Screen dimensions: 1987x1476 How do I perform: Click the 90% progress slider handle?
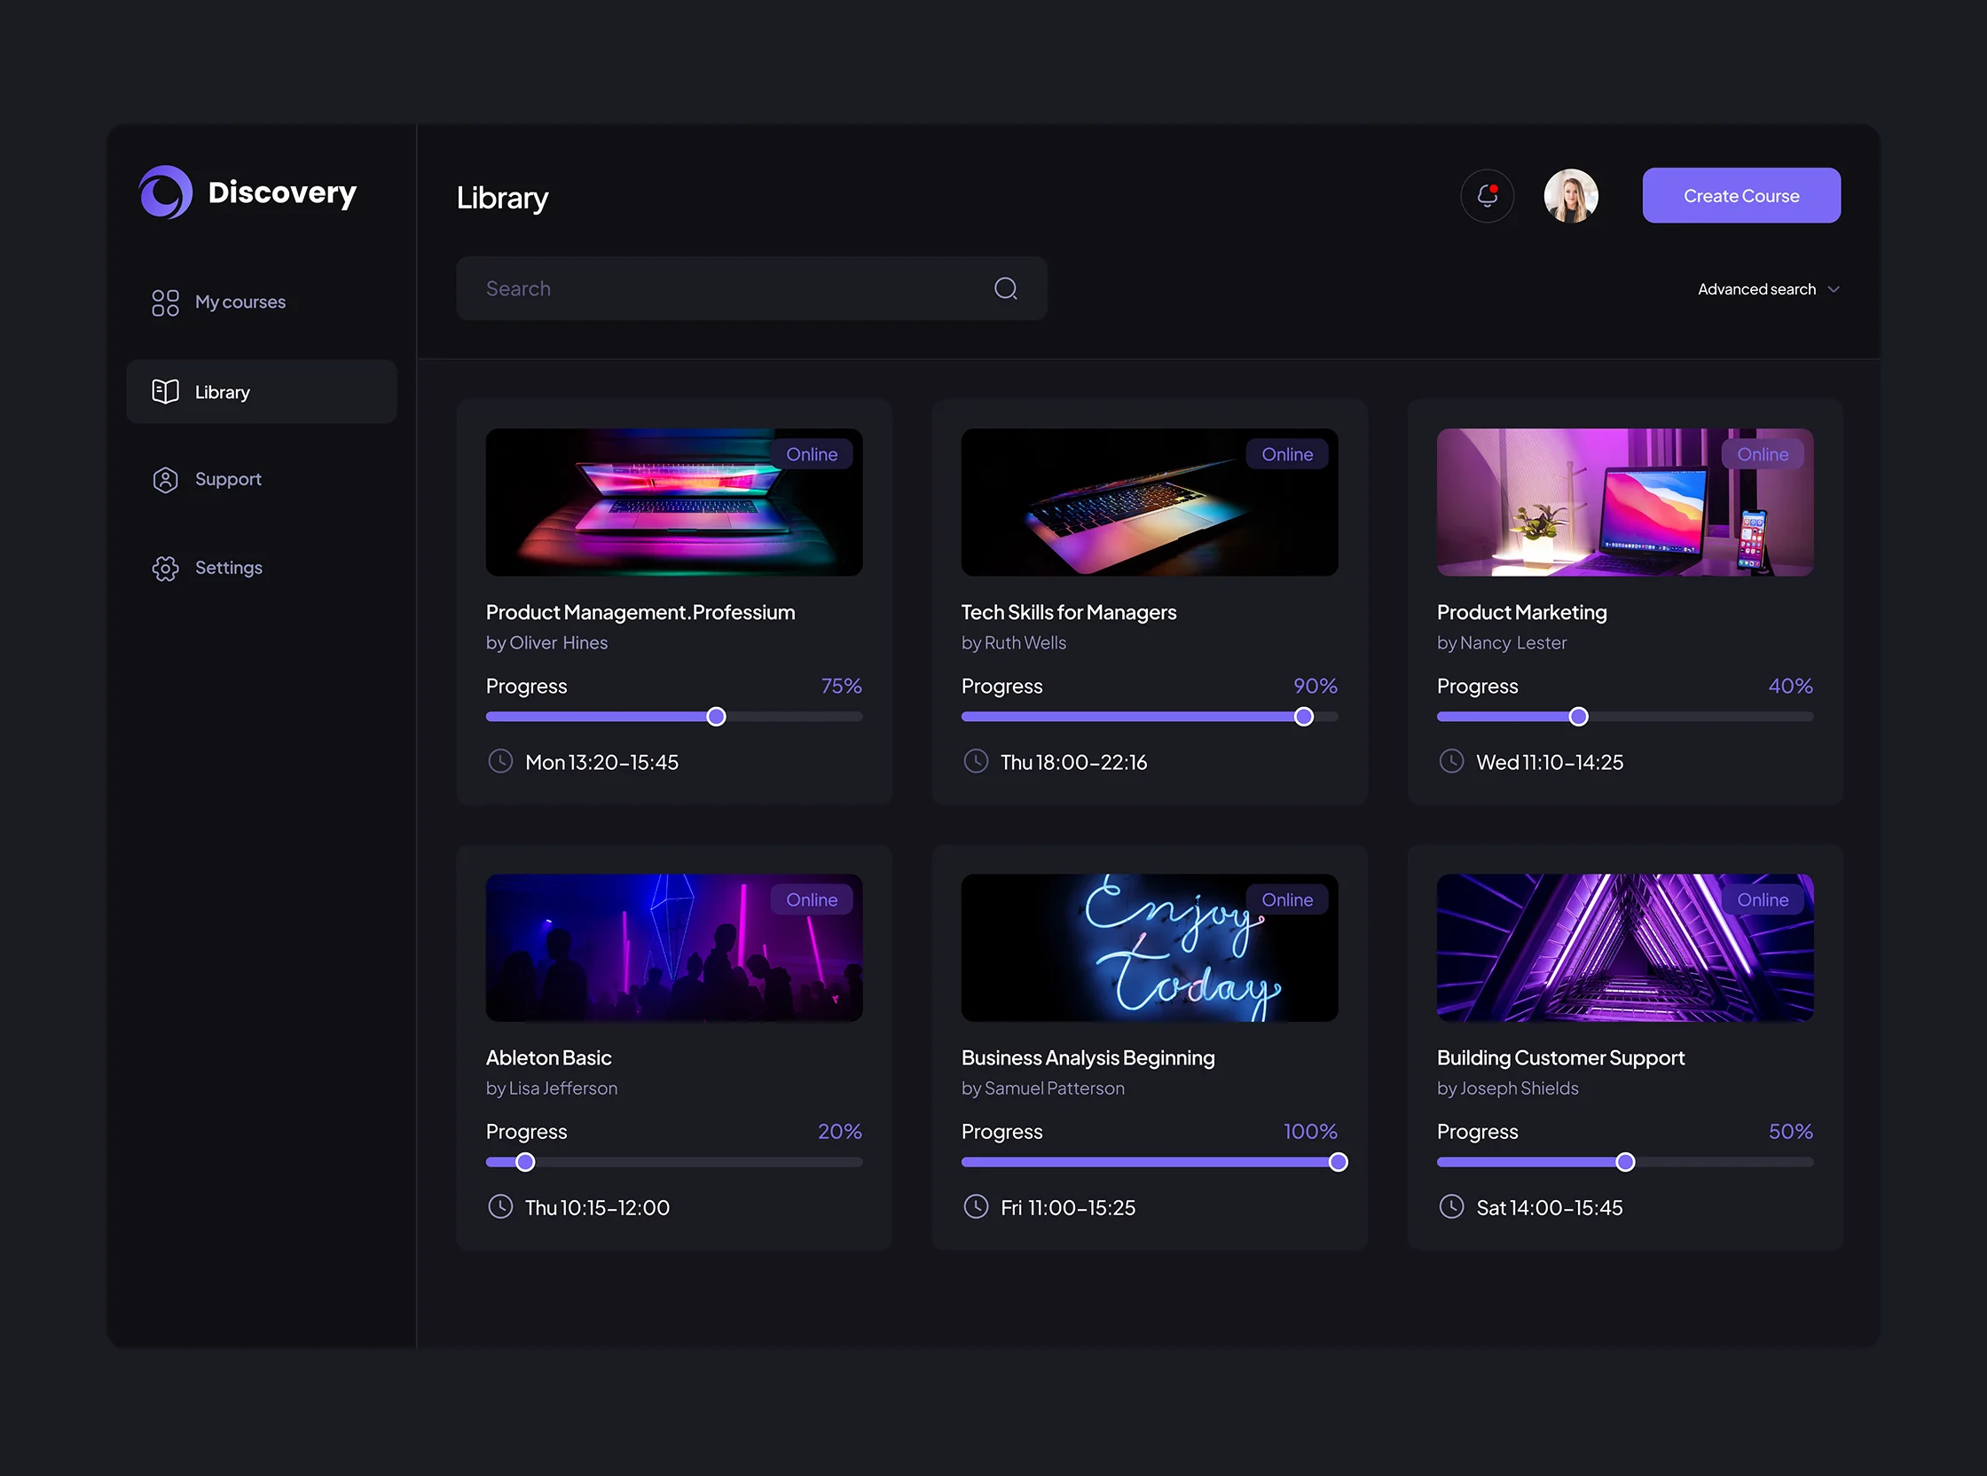click(x=1305, y=717)
